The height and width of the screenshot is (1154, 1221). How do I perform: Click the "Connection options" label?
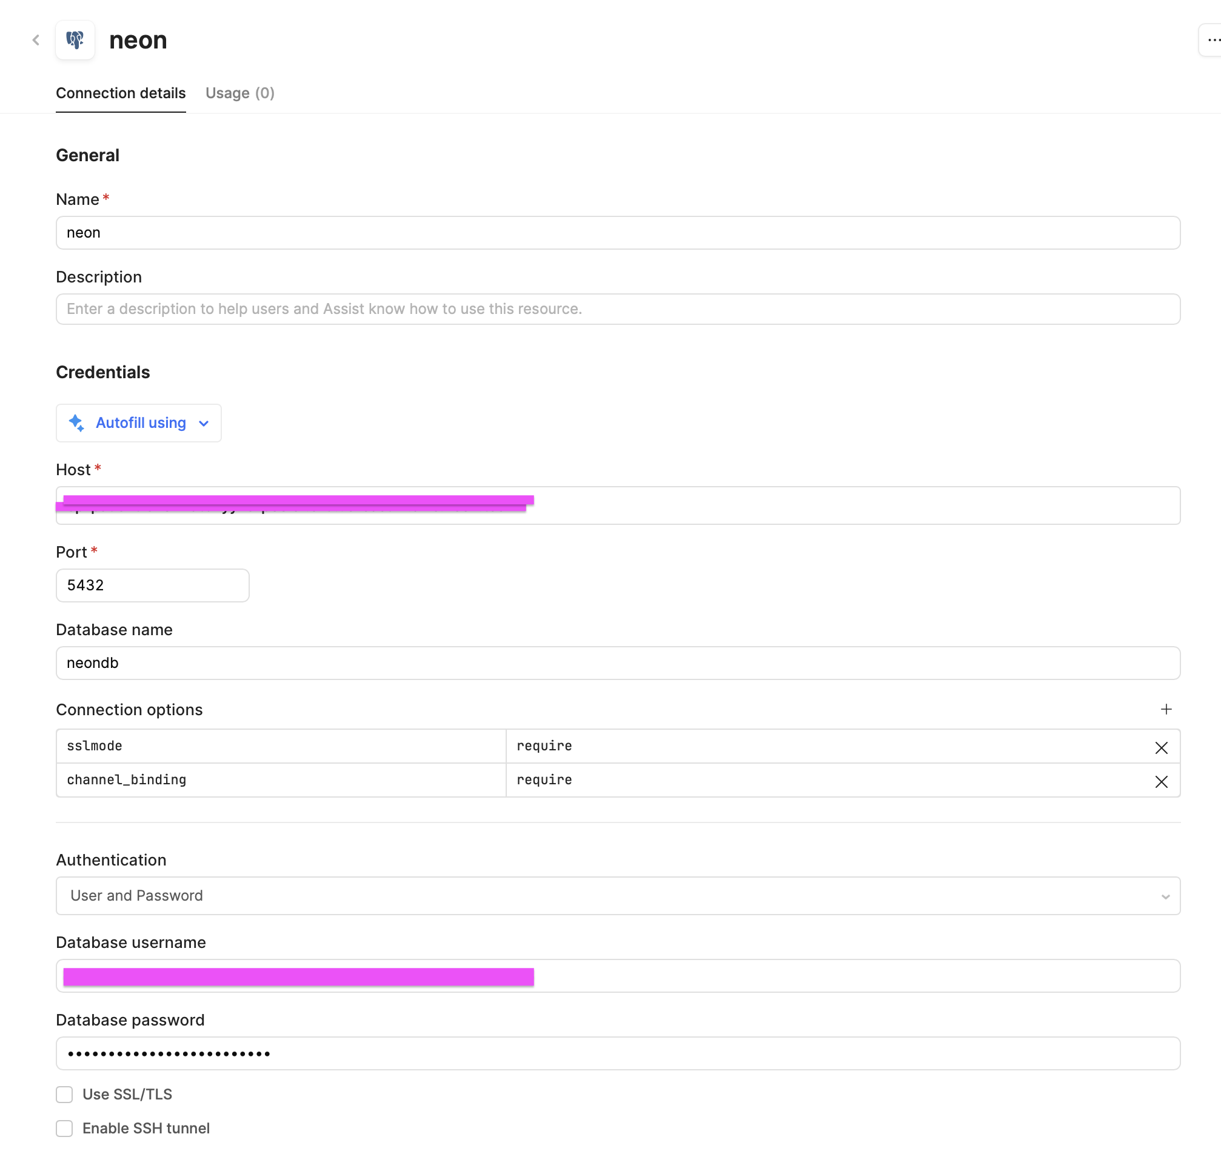click(x=129, y=710)
